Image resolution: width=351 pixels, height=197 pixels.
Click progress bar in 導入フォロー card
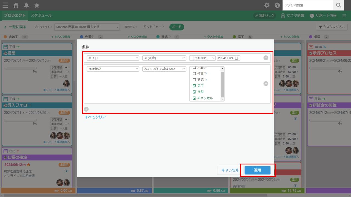pyautogui.click(x=20, y=120)
